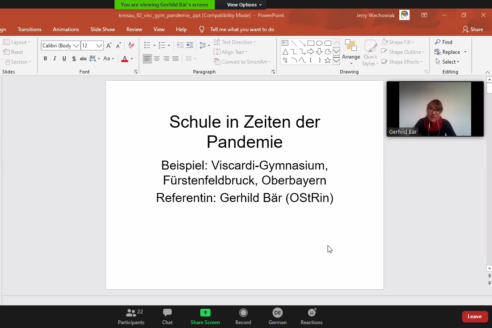Image resolution: width=492 pixels, height=328 pixels.
Task: Toggle bold formatting
Action: [x=45, y=59]
